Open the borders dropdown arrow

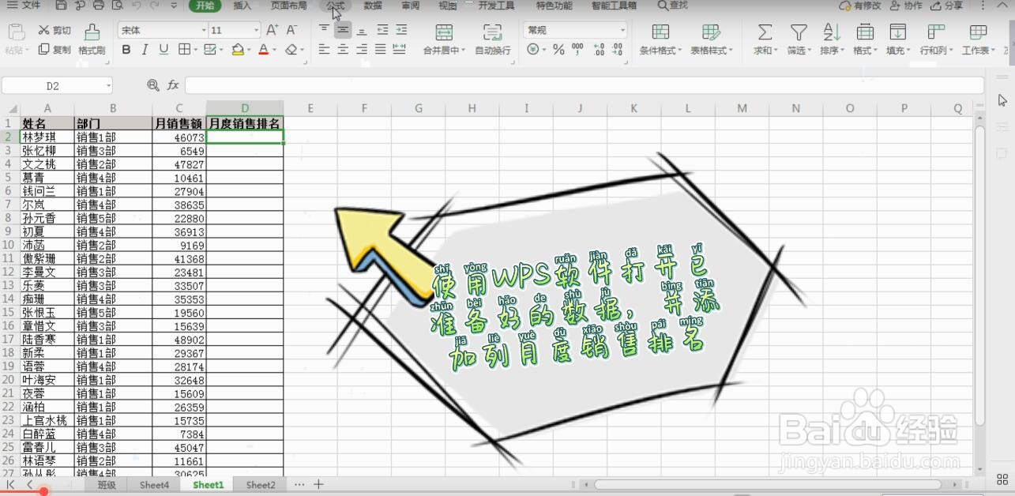point(196,50)
